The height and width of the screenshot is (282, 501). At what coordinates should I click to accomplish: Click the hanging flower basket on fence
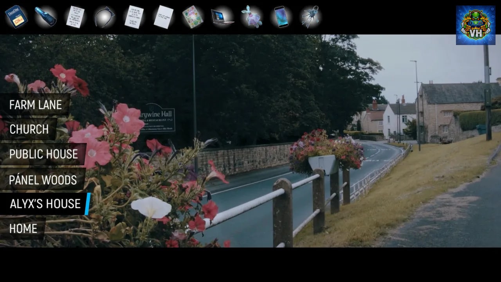point(326,151)
